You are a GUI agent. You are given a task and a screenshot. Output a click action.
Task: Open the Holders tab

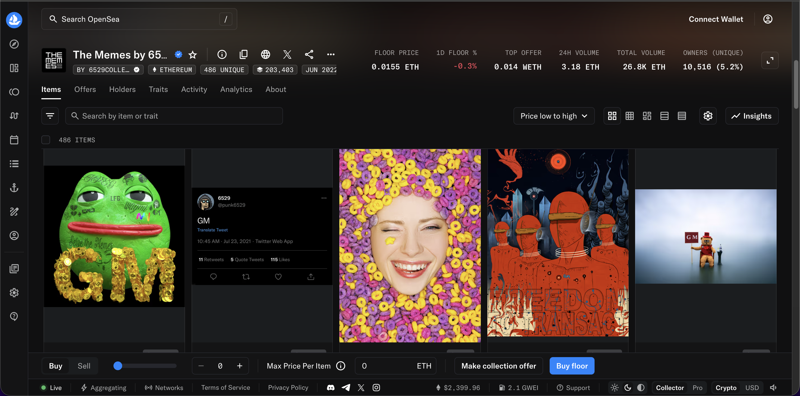point(122,89)
